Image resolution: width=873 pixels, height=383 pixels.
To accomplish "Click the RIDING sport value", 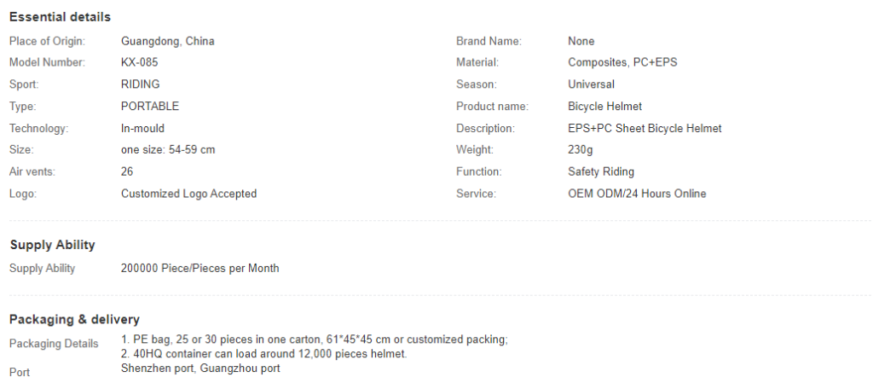I will (141, 84).
